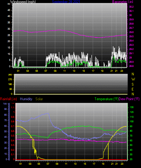141x168 pixels.
Task: Click the 90 humidity axis value
Action: click(5, 109)
